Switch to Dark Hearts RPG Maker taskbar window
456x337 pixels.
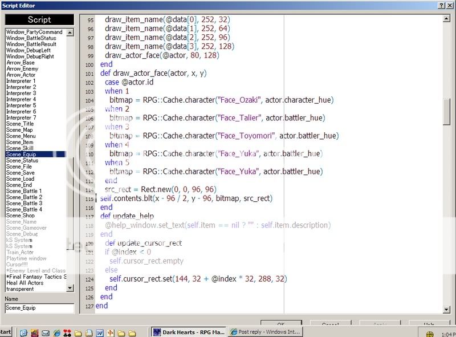pyautogui.click(x=189, y=332)
